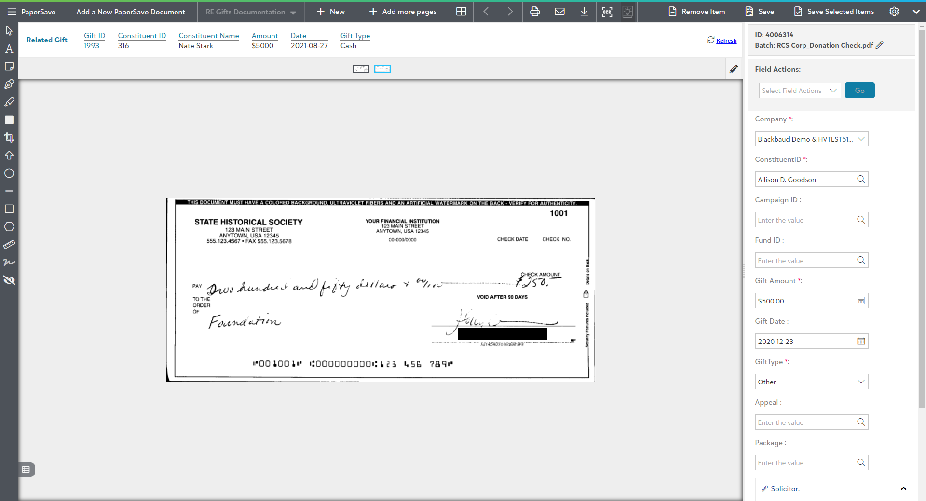Expand the GiftType dropdown showing Other
926x501 pixels.
pyautogui.click(x=811, y=382)
